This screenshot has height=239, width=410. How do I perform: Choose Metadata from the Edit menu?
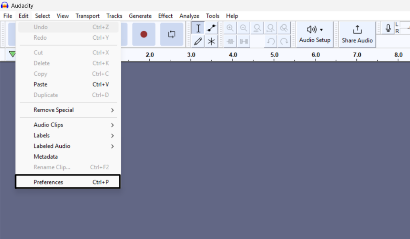[68, 157]
